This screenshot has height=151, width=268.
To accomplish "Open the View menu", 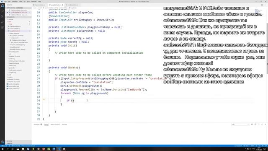I will pos(21,1).
